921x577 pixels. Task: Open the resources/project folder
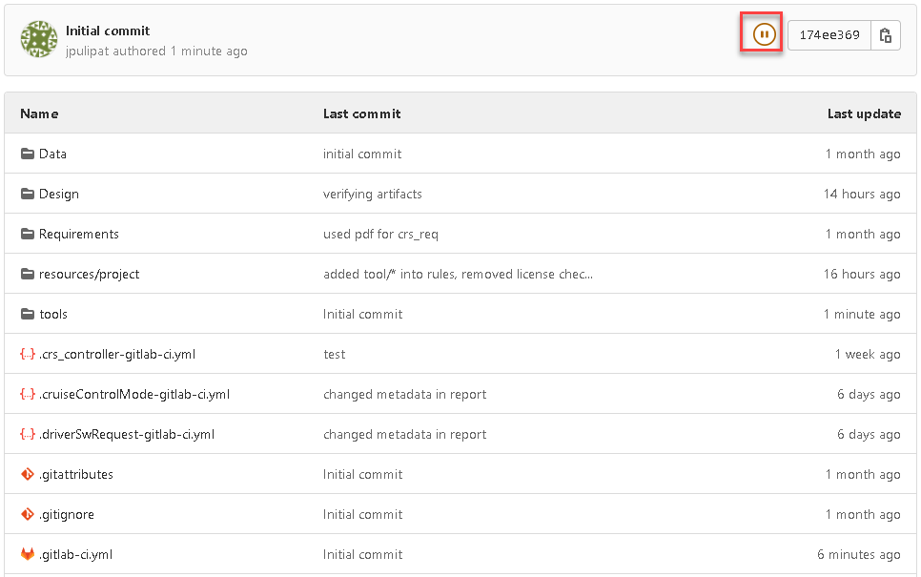click(x=90, y=274)
